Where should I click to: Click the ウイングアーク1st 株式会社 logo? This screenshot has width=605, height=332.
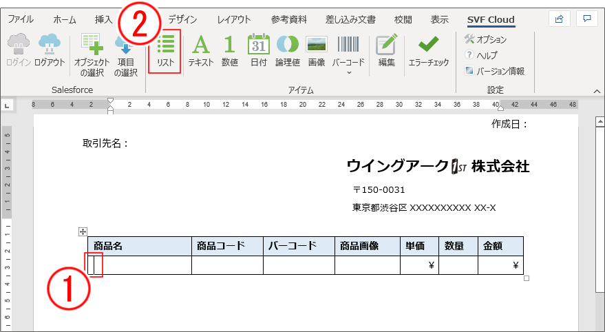click(438, 166)
